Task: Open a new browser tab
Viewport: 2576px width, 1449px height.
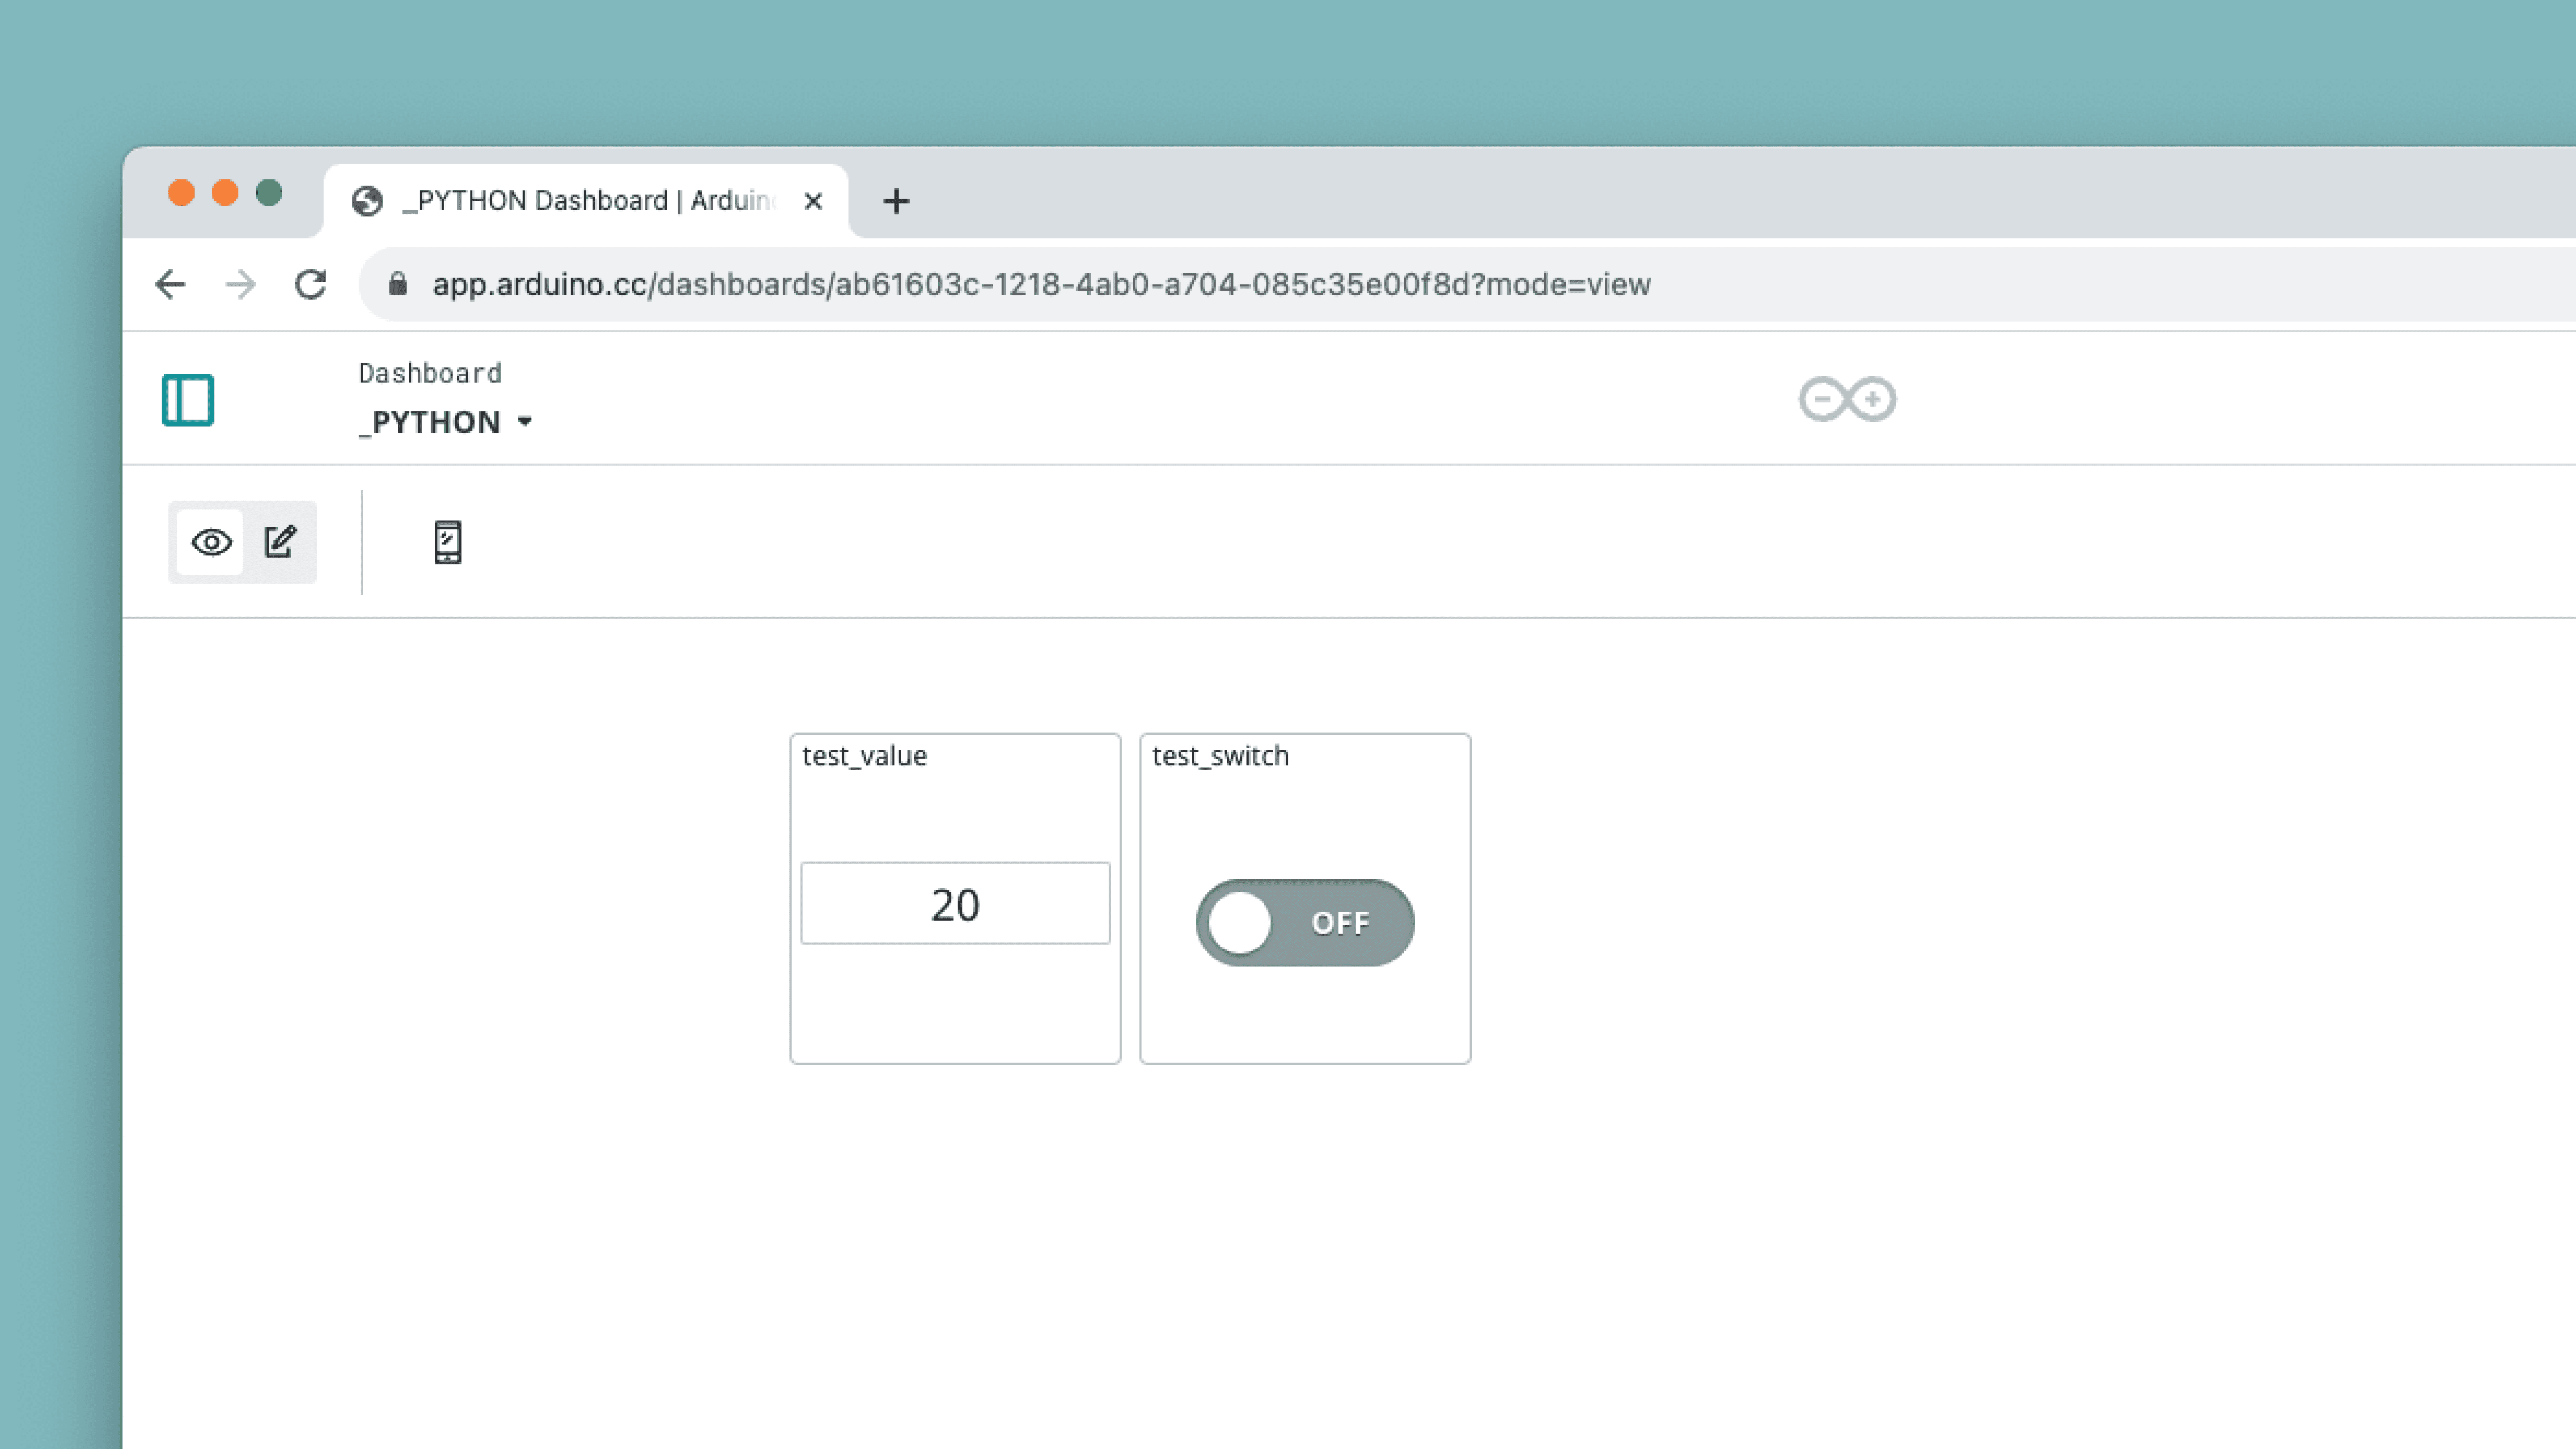Action: click(x=896, y=201)
